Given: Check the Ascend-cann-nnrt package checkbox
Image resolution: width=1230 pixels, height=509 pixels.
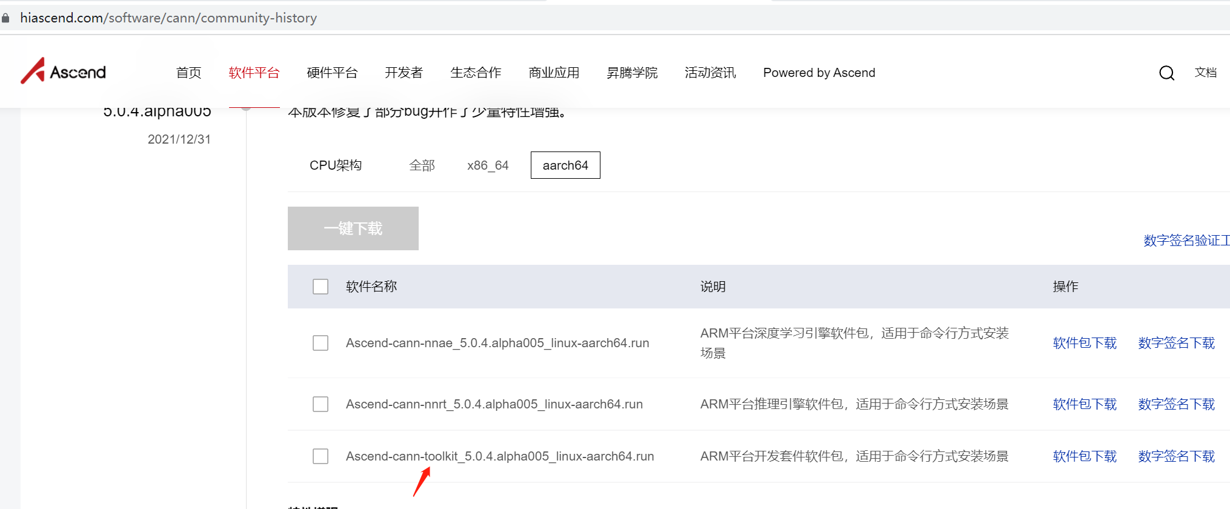Looking at the screenshot, I should (321, 404).
